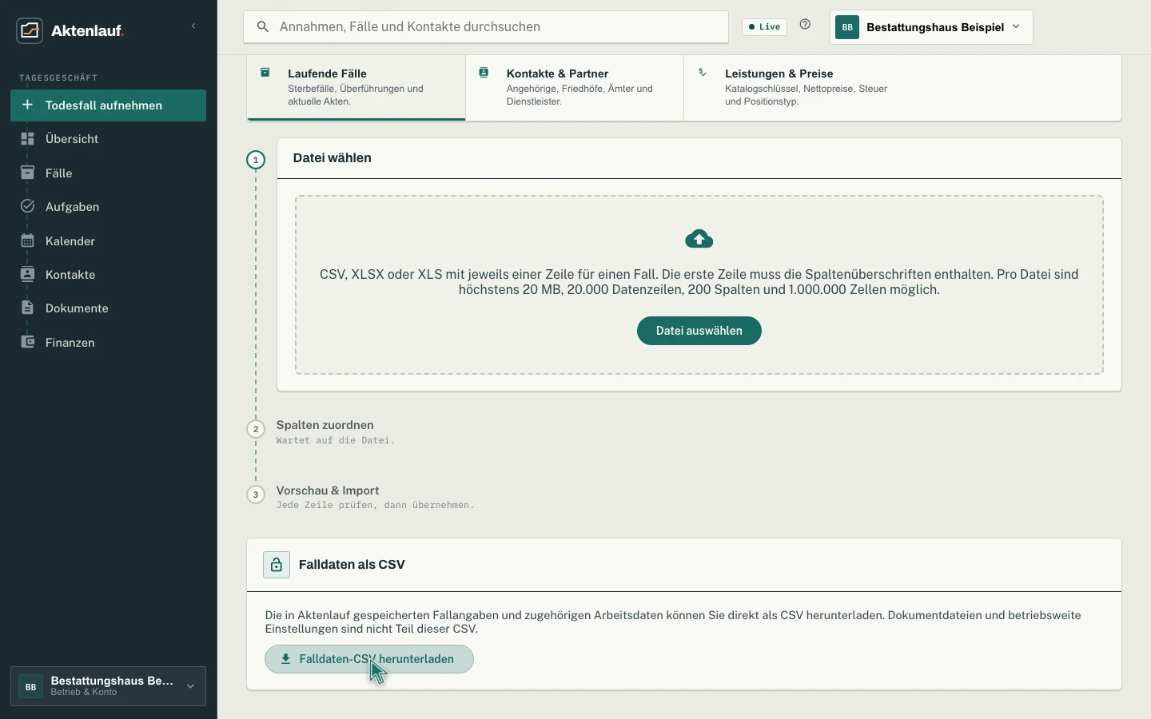Open Aufgaben from the sidebar
The image size is (1151, 719).
108,207
